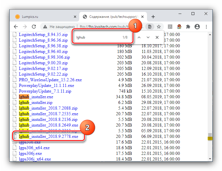The width and height of the screenshot is (222, 171).
Task: Select the 34.8 MB size value
Action: pyautogui.click(x=124, y=97)
